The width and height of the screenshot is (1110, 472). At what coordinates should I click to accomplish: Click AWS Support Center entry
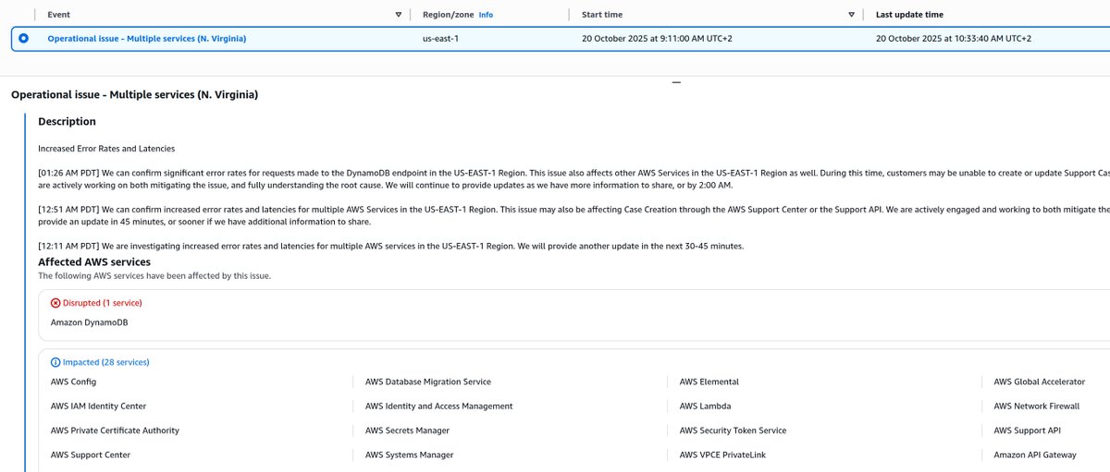click(91, 454)
